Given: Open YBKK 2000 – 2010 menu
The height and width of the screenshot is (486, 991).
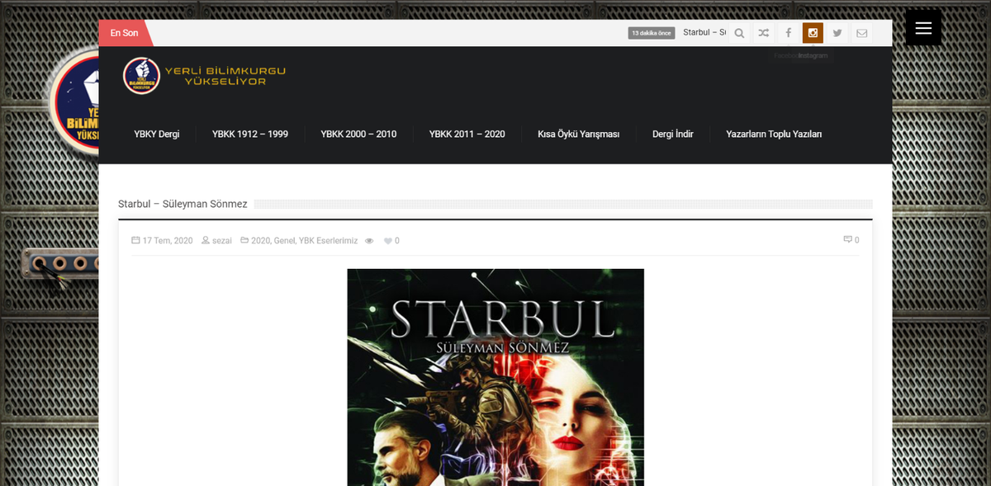Looking at the screenshot, I should click(358, 134).
